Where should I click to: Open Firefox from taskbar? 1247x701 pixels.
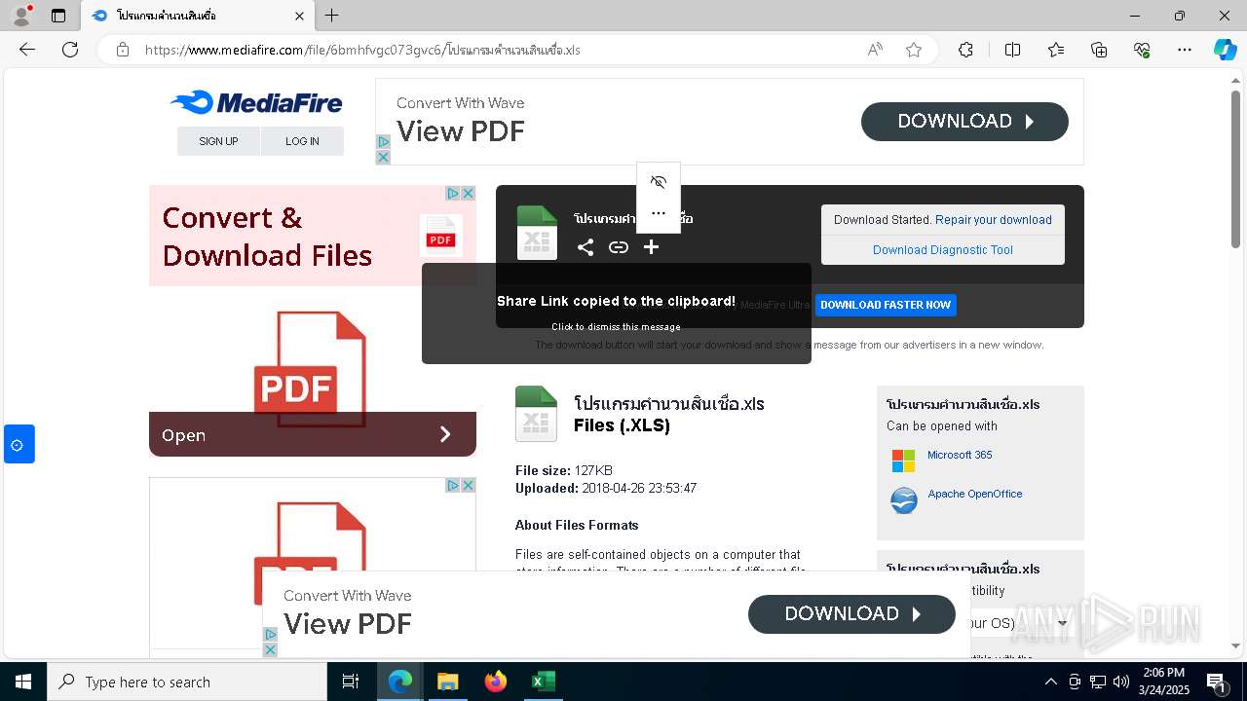point(496,682)
